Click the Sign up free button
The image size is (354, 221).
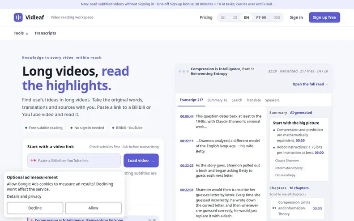324,17
